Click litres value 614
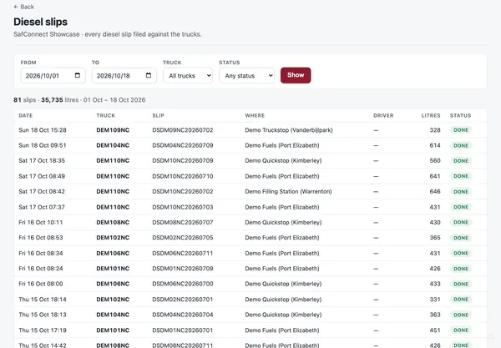This screenshot has height=348, width=501. (x=435, y=145)
